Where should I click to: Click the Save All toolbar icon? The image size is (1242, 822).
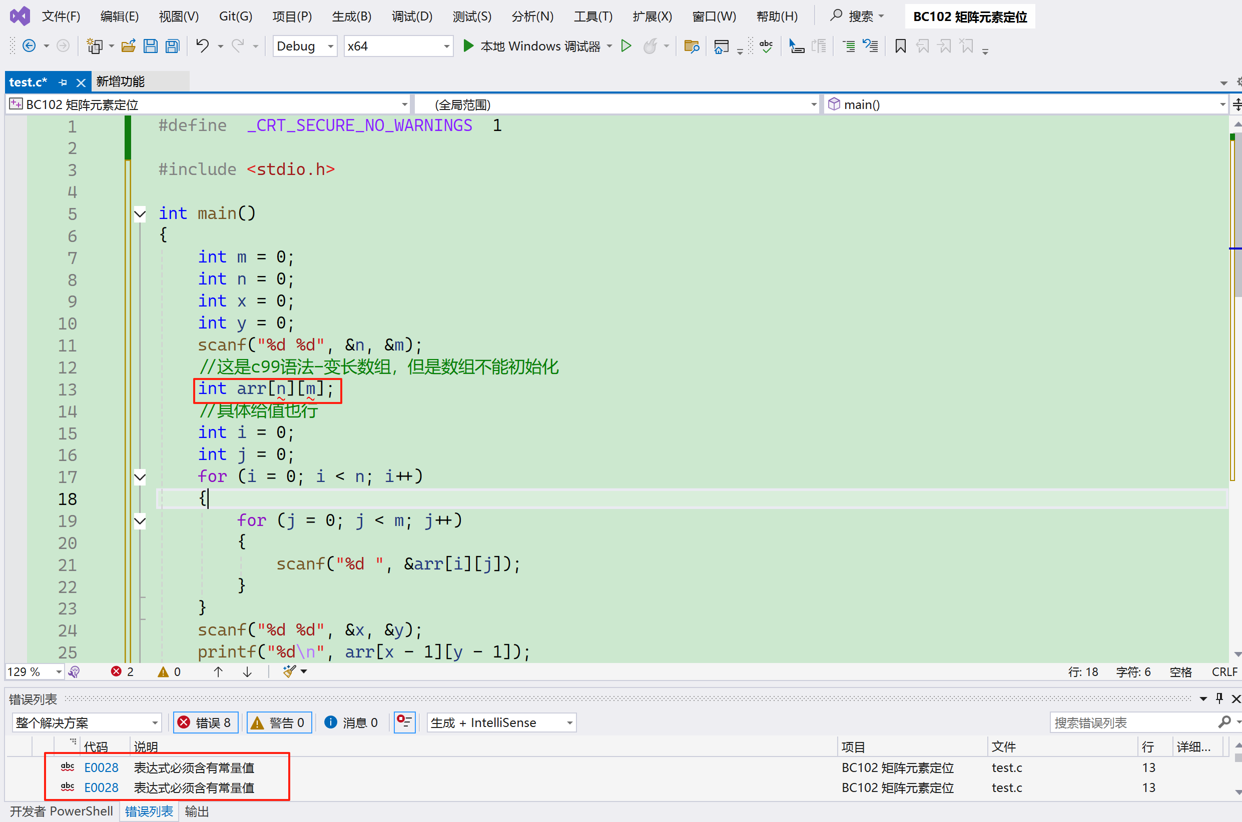coord(173,46)
